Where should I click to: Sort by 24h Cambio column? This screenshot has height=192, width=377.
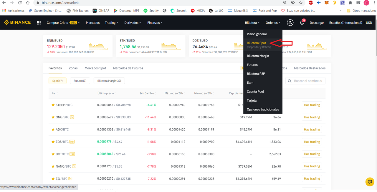148,93
